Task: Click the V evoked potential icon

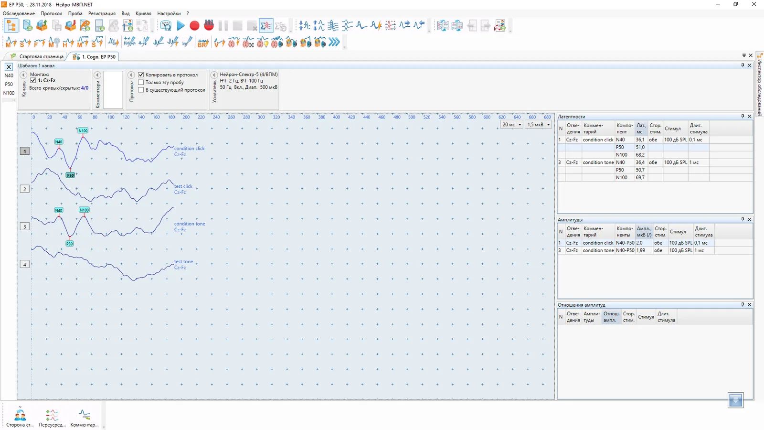Action: coord(219,43)
